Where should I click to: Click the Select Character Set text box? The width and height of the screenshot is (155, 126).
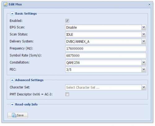(103, 87)
